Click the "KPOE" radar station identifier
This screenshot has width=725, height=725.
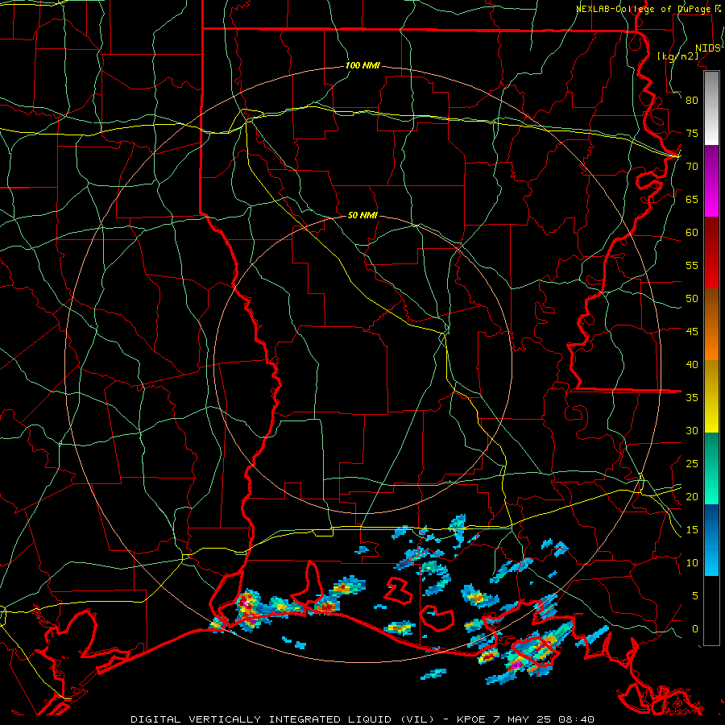470,719
